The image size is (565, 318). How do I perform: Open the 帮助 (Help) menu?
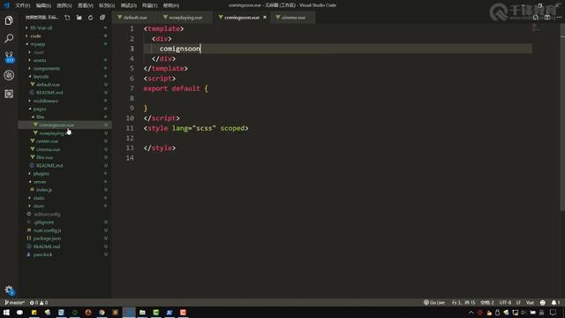tap(171, 5)
